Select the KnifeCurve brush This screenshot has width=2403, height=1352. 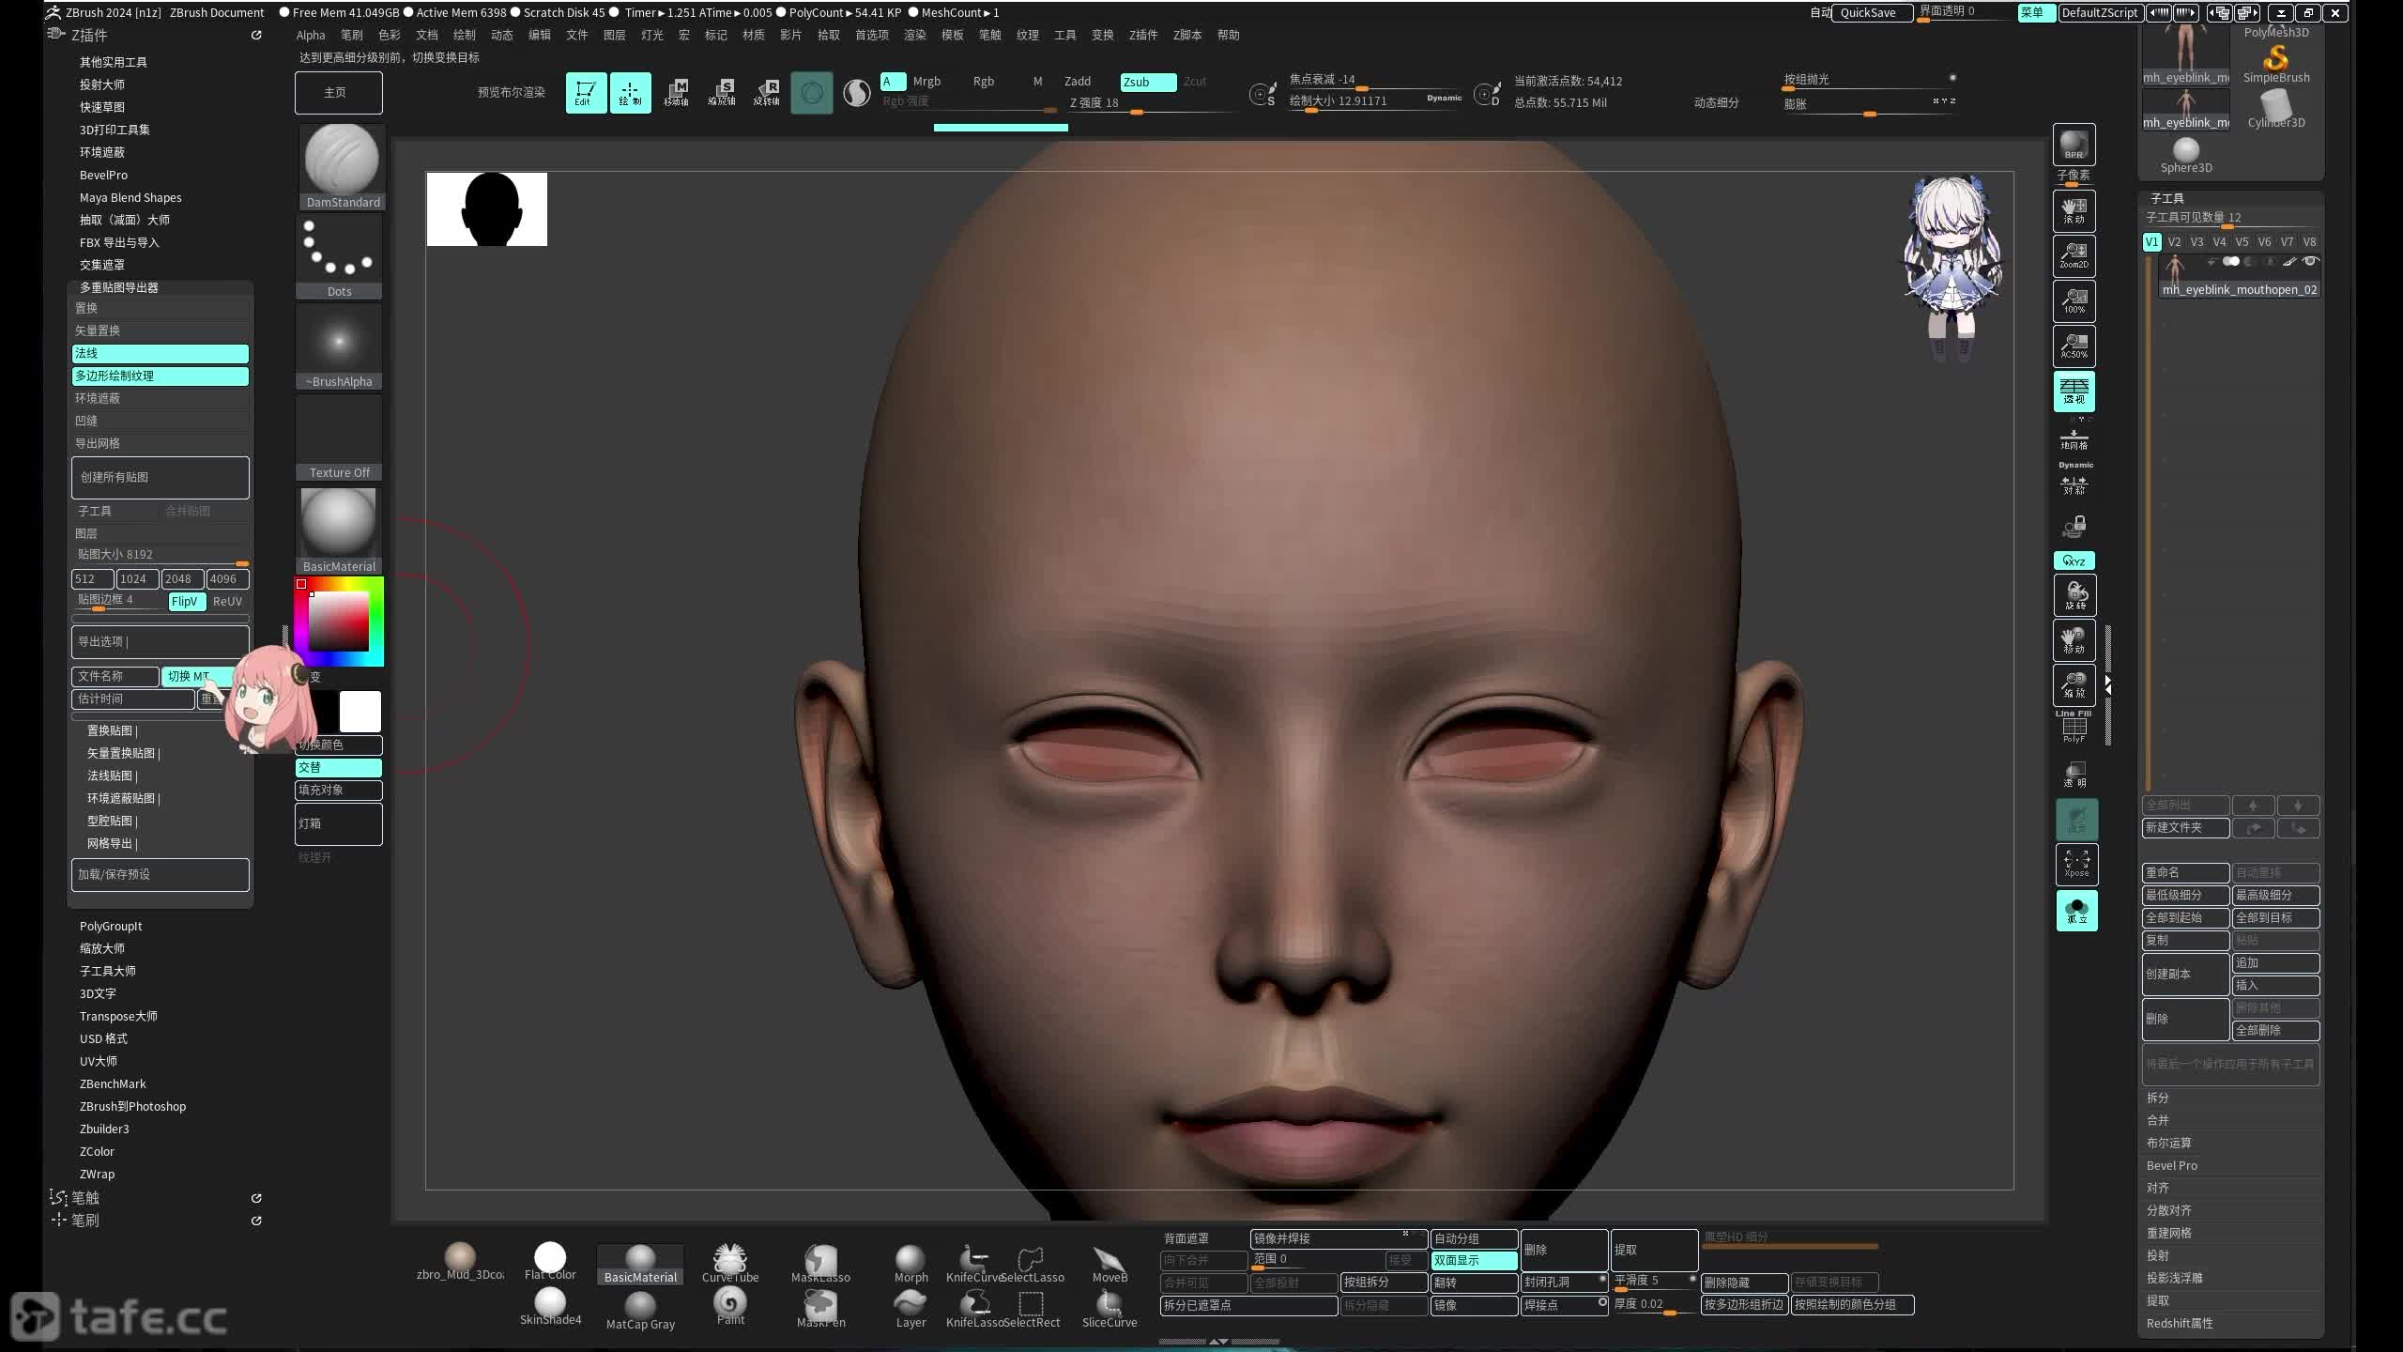point(974,1264)
